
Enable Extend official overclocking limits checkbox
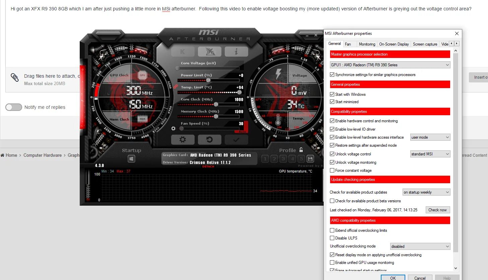coord(332,230)
